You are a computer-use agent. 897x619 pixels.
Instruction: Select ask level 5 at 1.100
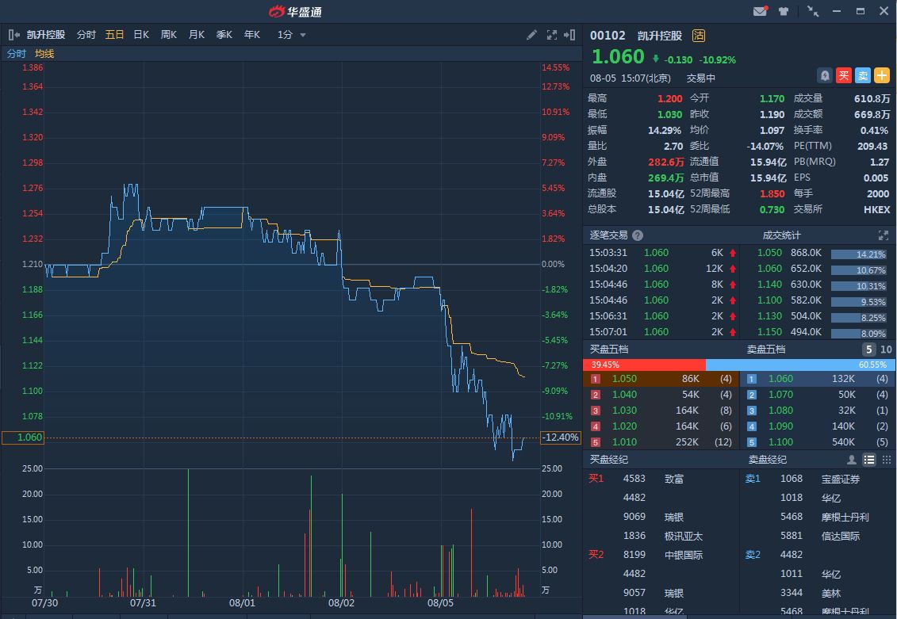point(818,441)
